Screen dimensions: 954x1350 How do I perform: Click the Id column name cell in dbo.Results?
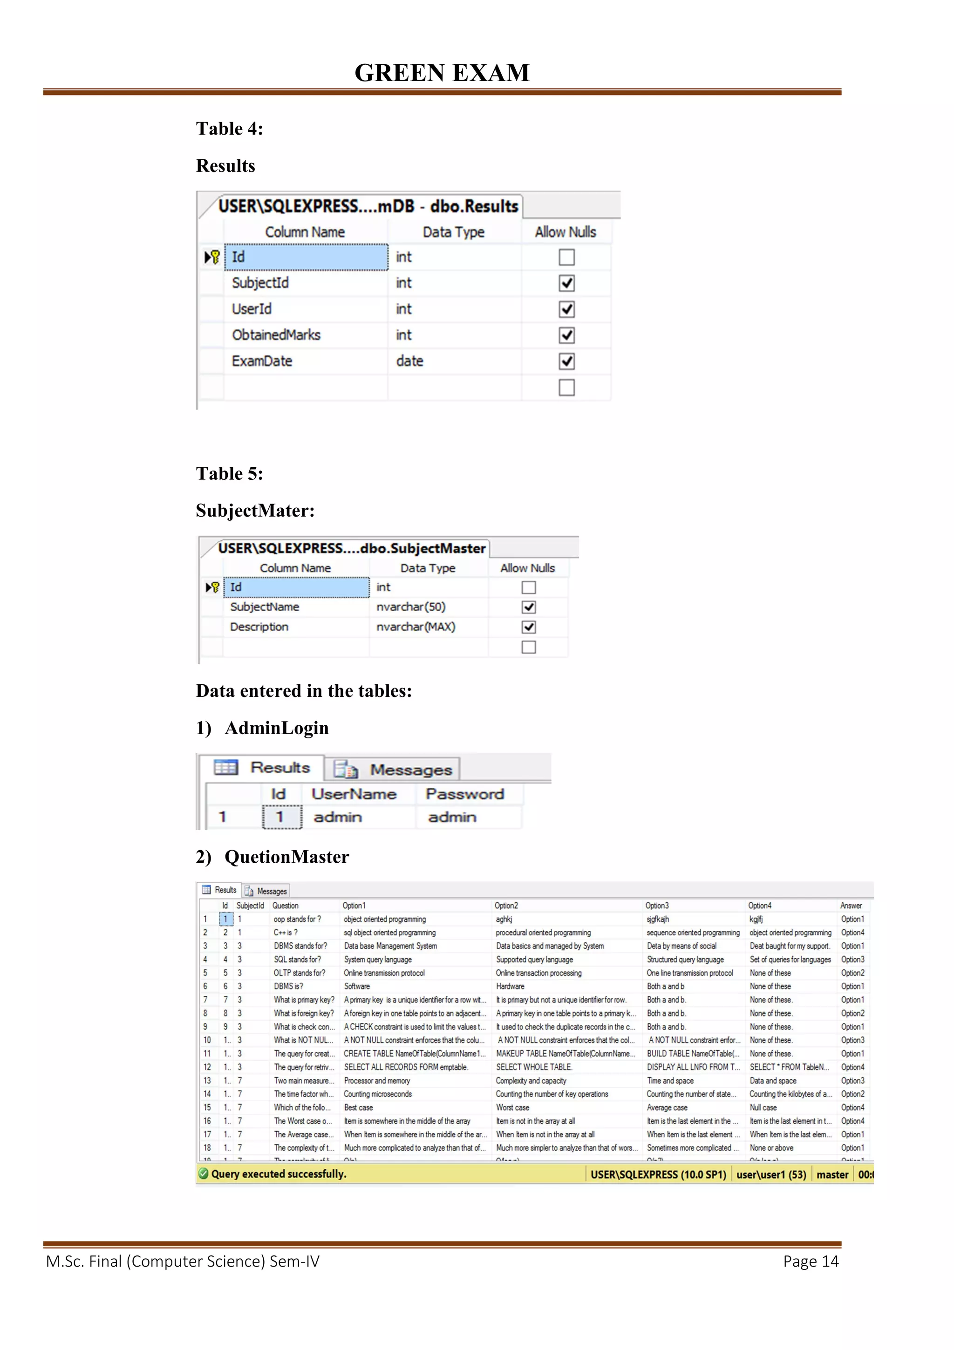click(306, 257)
